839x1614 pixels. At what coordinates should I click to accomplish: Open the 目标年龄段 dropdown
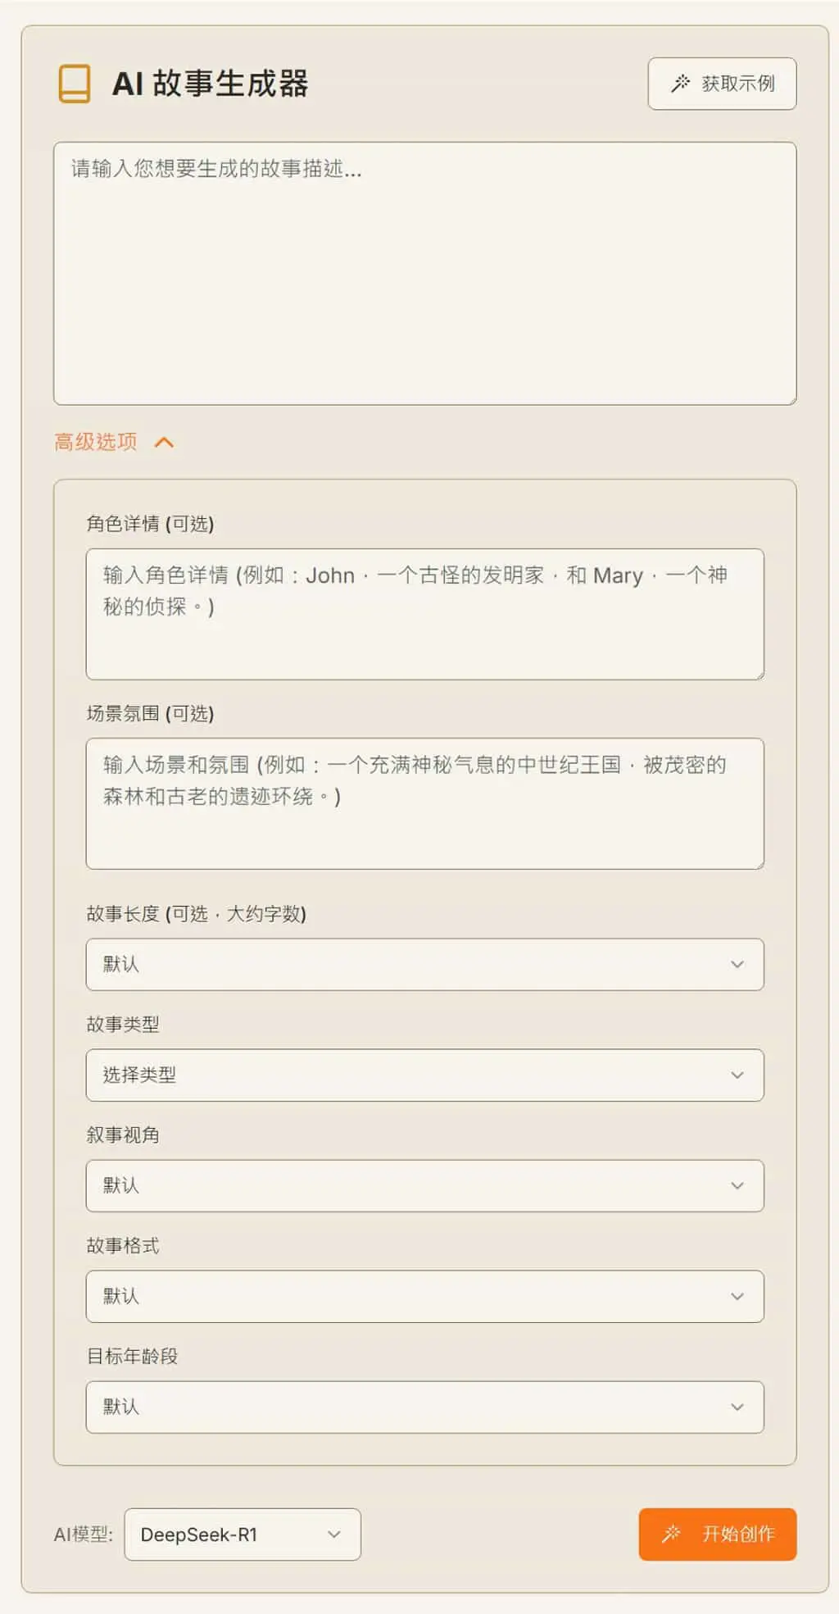pos(424,1407)
